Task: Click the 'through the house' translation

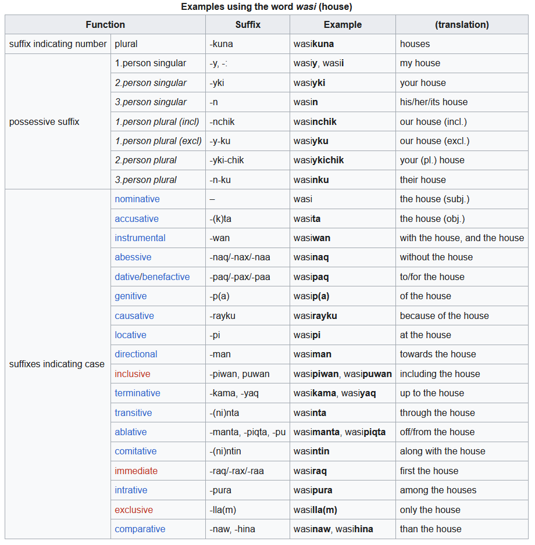Action: pyautogui.click(x=462, y=413)
